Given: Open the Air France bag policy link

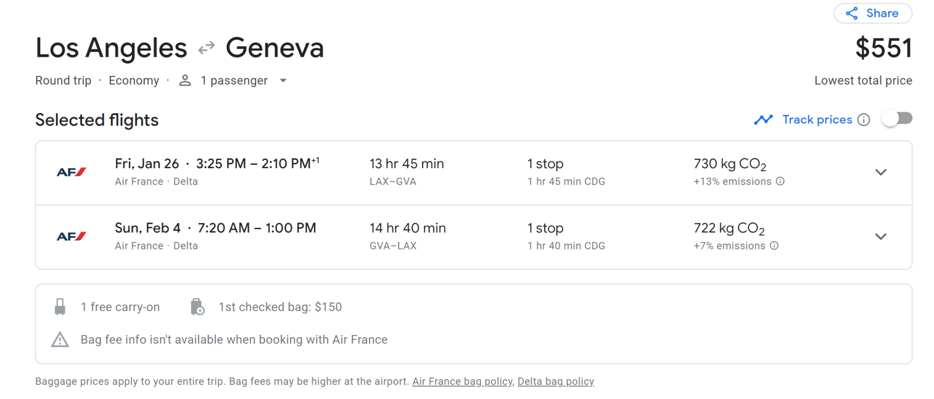Looking at the screenshot, I should (462, 381).
